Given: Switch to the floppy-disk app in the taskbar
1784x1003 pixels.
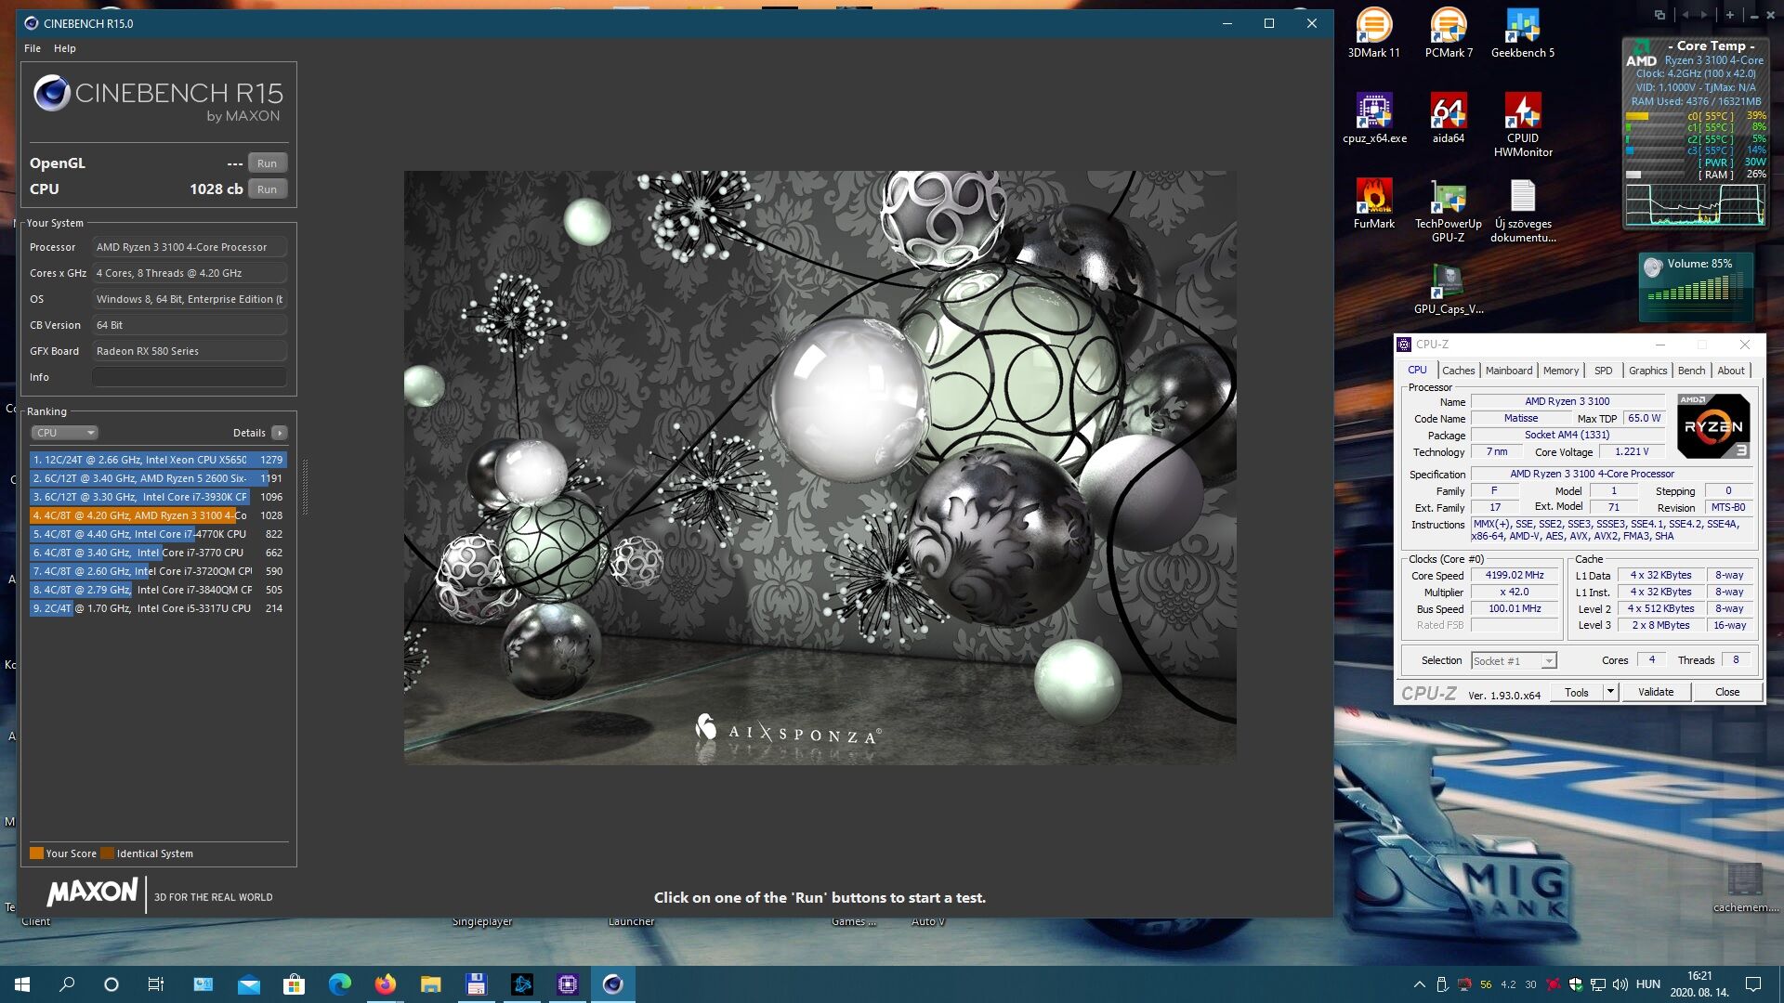Looking at the screenshot, I should [477, 984].
